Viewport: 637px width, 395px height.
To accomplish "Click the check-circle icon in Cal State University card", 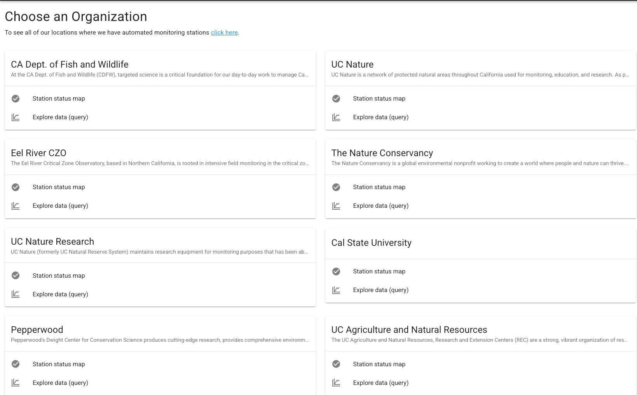I will click(x=336, y=271).
